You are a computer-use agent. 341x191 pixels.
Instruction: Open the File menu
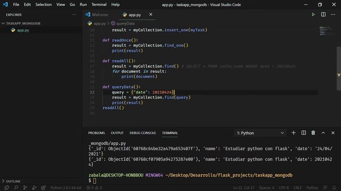(x=16, y=4)
